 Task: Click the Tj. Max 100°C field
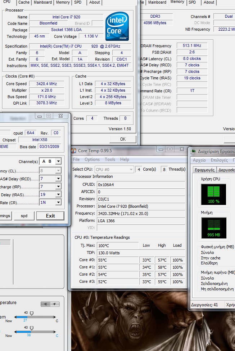[x=118, y=246]
